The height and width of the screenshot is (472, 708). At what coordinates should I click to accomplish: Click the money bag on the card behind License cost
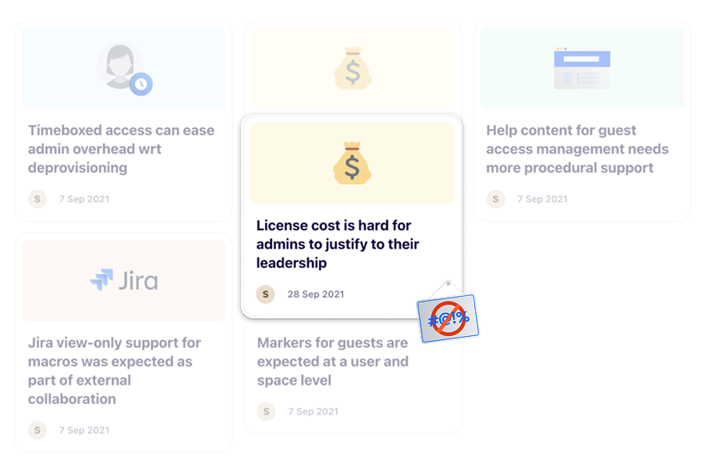352,68
